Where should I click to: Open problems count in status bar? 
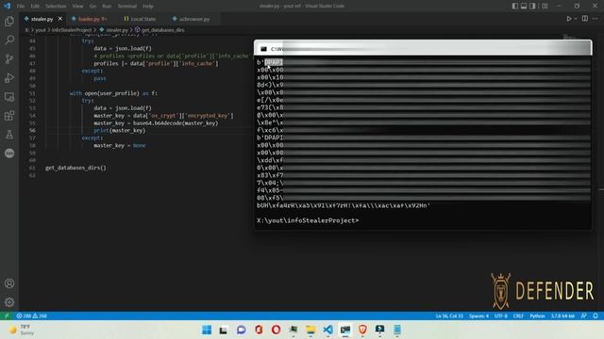click(31, 316)
